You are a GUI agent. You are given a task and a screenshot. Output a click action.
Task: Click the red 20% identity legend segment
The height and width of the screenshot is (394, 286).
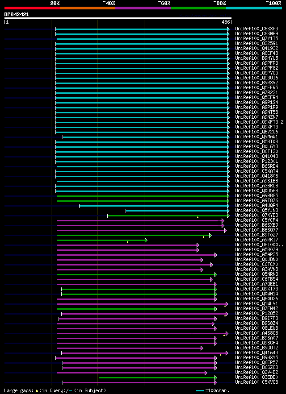(x=32, y=8)
